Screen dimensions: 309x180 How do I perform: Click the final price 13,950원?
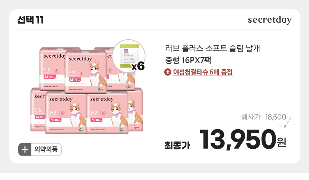click(x=243, y=139)
